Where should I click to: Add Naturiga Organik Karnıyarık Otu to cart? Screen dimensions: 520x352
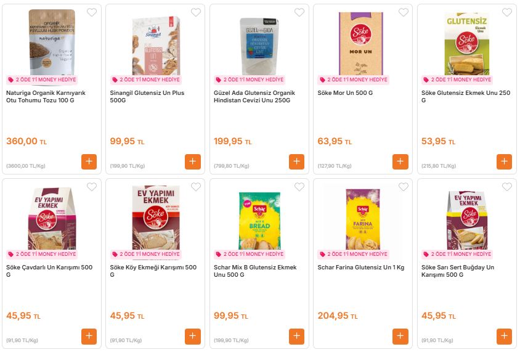89,162
